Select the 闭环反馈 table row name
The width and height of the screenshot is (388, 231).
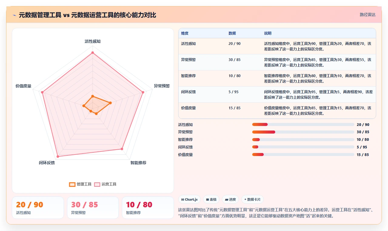(189, 92)
